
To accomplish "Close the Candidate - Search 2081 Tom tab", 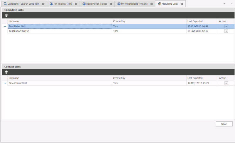I will (43, 4).
